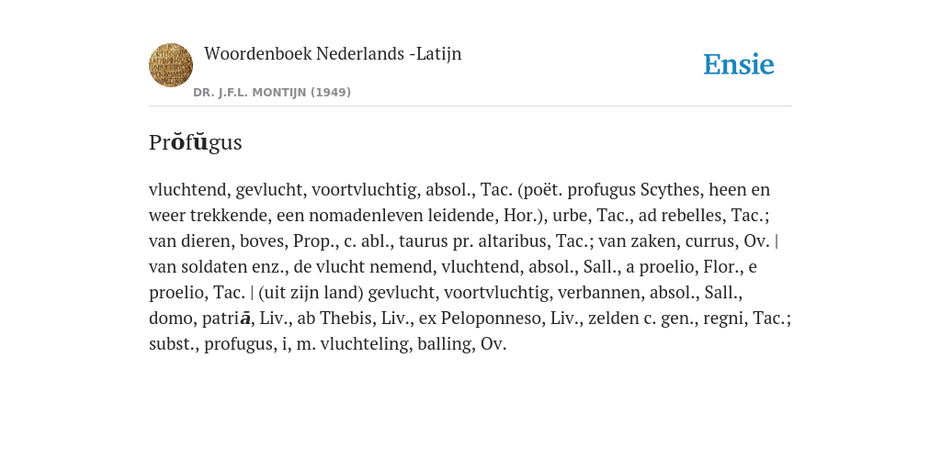Click the word currus in the third line
941x470 pixels.
(x=709, y=241)
